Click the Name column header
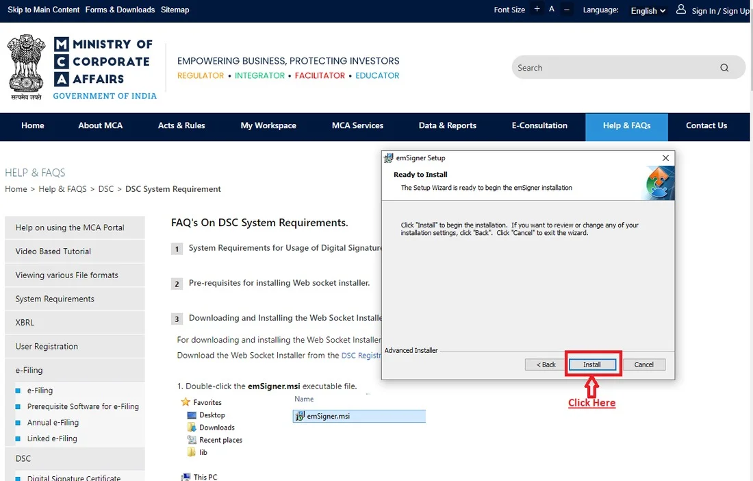This screenshot has height=481, width=753. coord(304,399)
